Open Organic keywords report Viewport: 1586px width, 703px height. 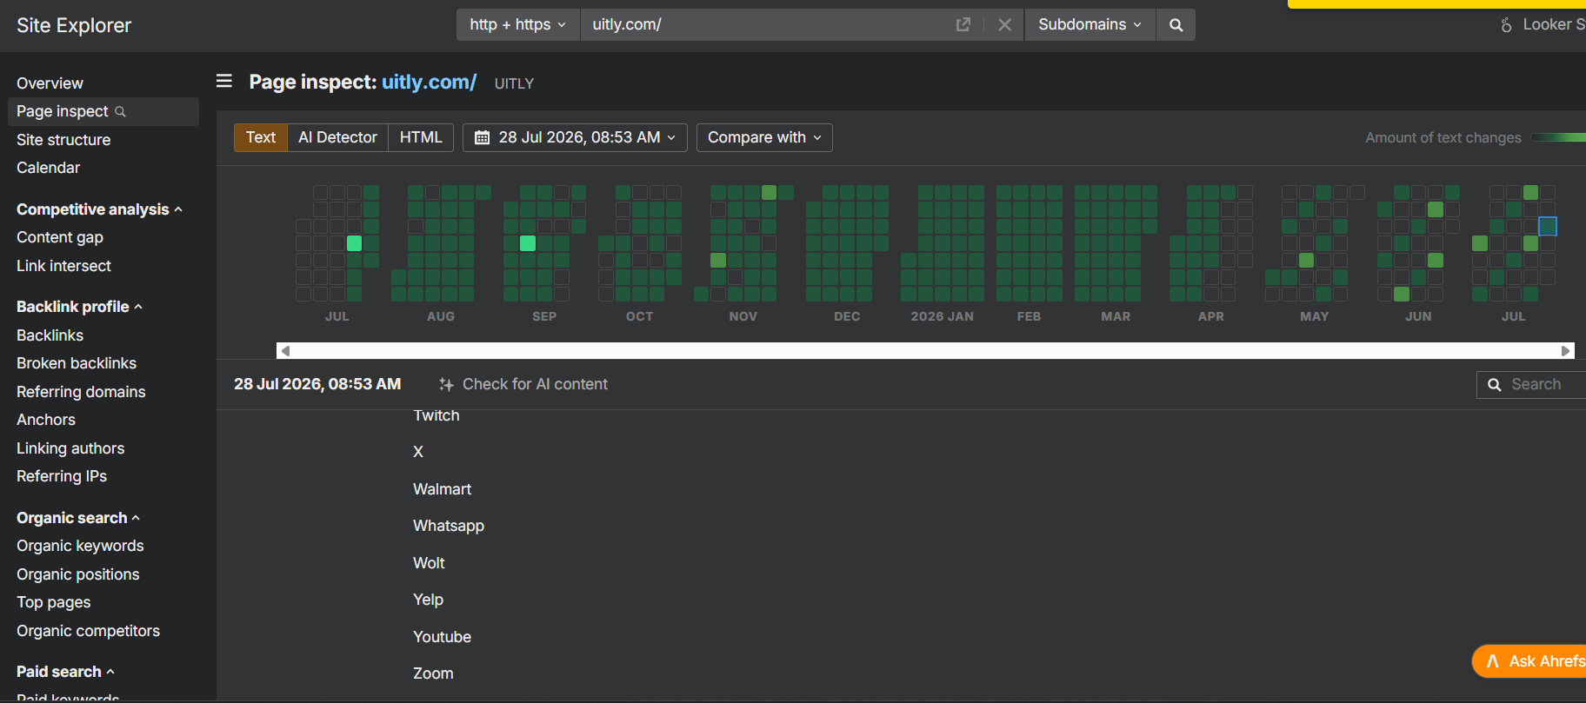(80, 546)
